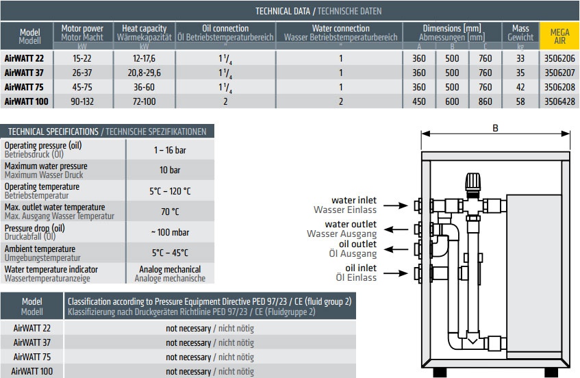Click dimension value 600
580x378 pixels.
click(x=452, y=102)
